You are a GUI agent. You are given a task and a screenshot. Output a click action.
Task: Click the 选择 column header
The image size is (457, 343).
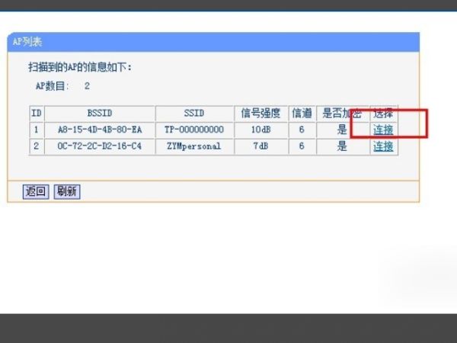[383, 114]
